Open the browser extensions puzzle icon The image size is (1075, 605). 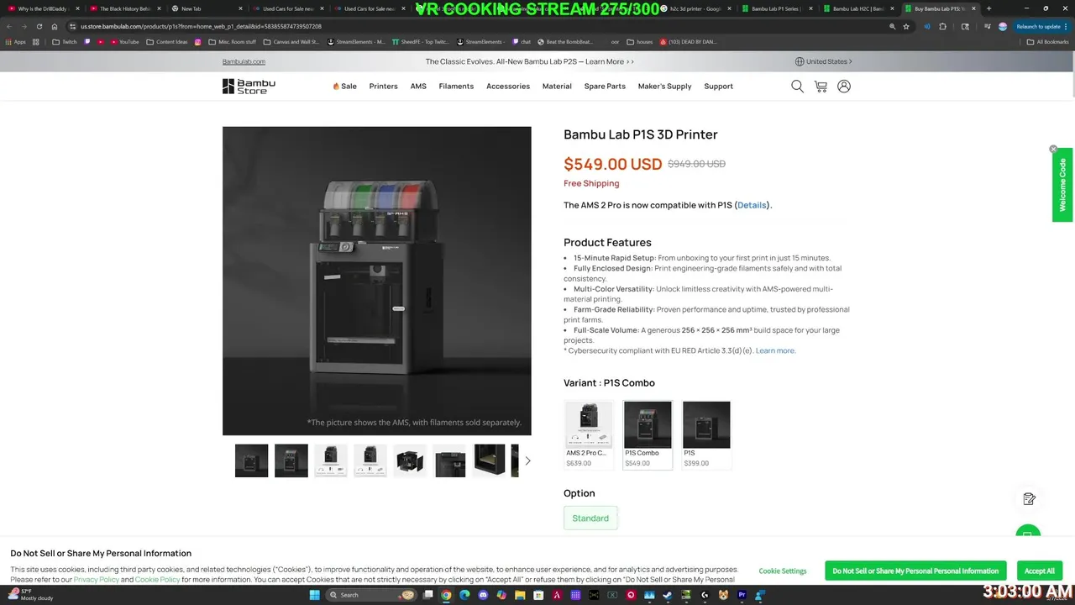coord(942,26)
